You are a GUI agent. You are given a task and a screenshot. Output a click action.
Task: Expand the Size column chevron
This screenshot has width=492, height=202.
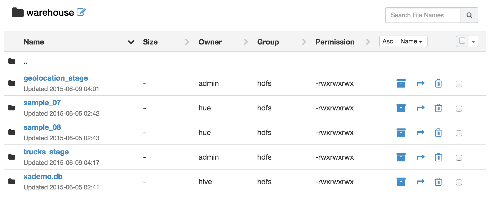point(187,42)
